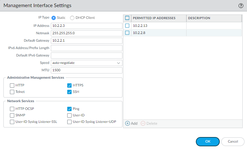The width and height of the screenshot is (247, 150).
Task: Choose DHCP Client IP type
Action: click(x=72, y=18)
